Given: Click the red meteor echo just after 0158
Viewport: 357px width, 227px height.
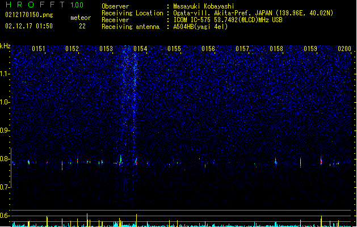Looking at the screenshot, I should (301, 162).
